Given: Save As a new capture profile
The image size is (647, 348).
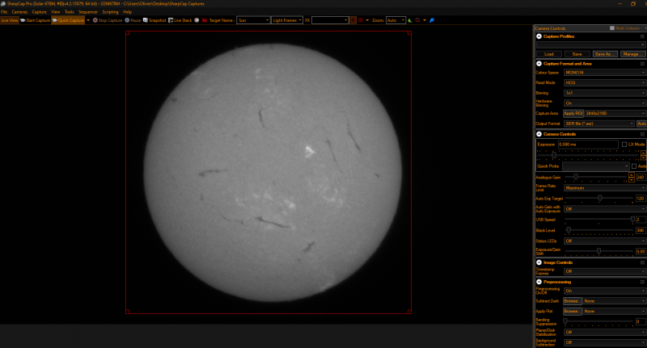Looking at the screenshot, I should pos(605,54).
